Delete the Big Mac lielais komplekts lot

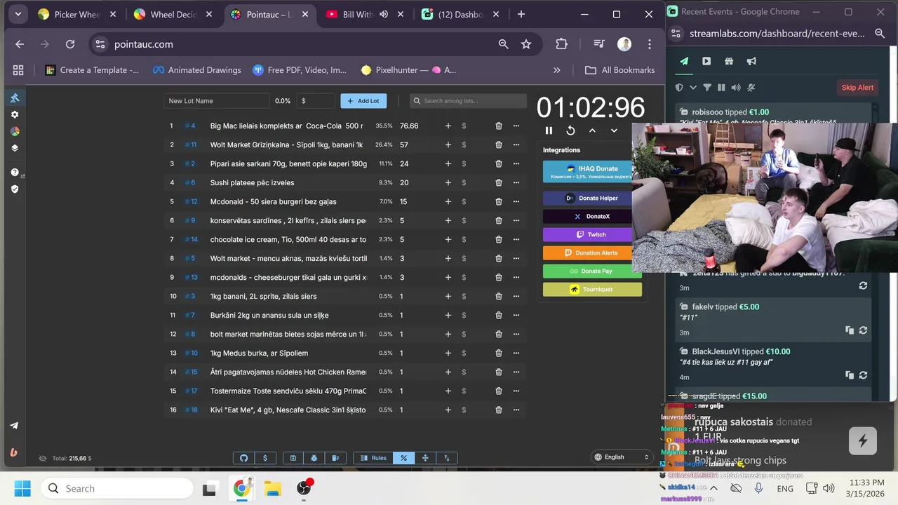499,126
